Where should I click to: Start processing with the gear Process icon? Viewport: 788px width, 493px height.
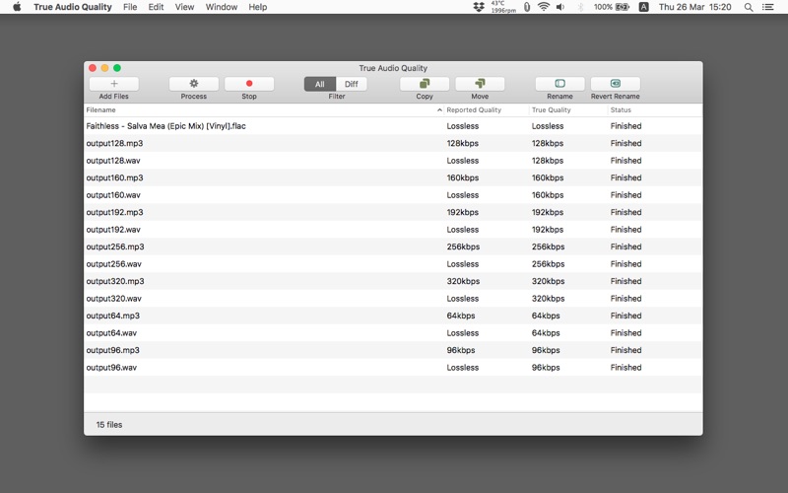tap(193, 84)
